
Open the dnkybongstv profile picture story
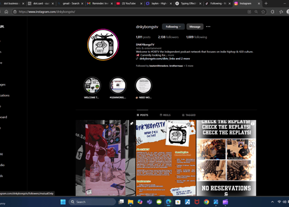pyautogui.click(x=103, y=44)
